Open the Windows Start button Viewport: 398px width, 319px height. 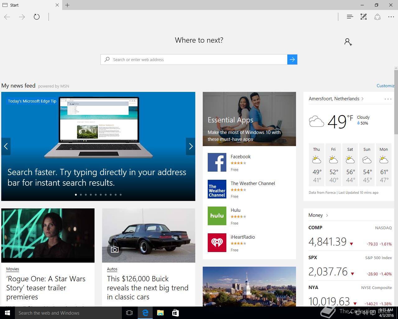[7, 313]
